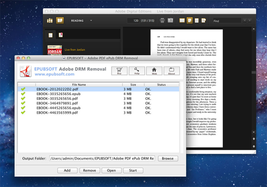Click the page-layout icon left of Find
Screen dimensions: 267x187
pyautogui.click(x=204, y=21)
